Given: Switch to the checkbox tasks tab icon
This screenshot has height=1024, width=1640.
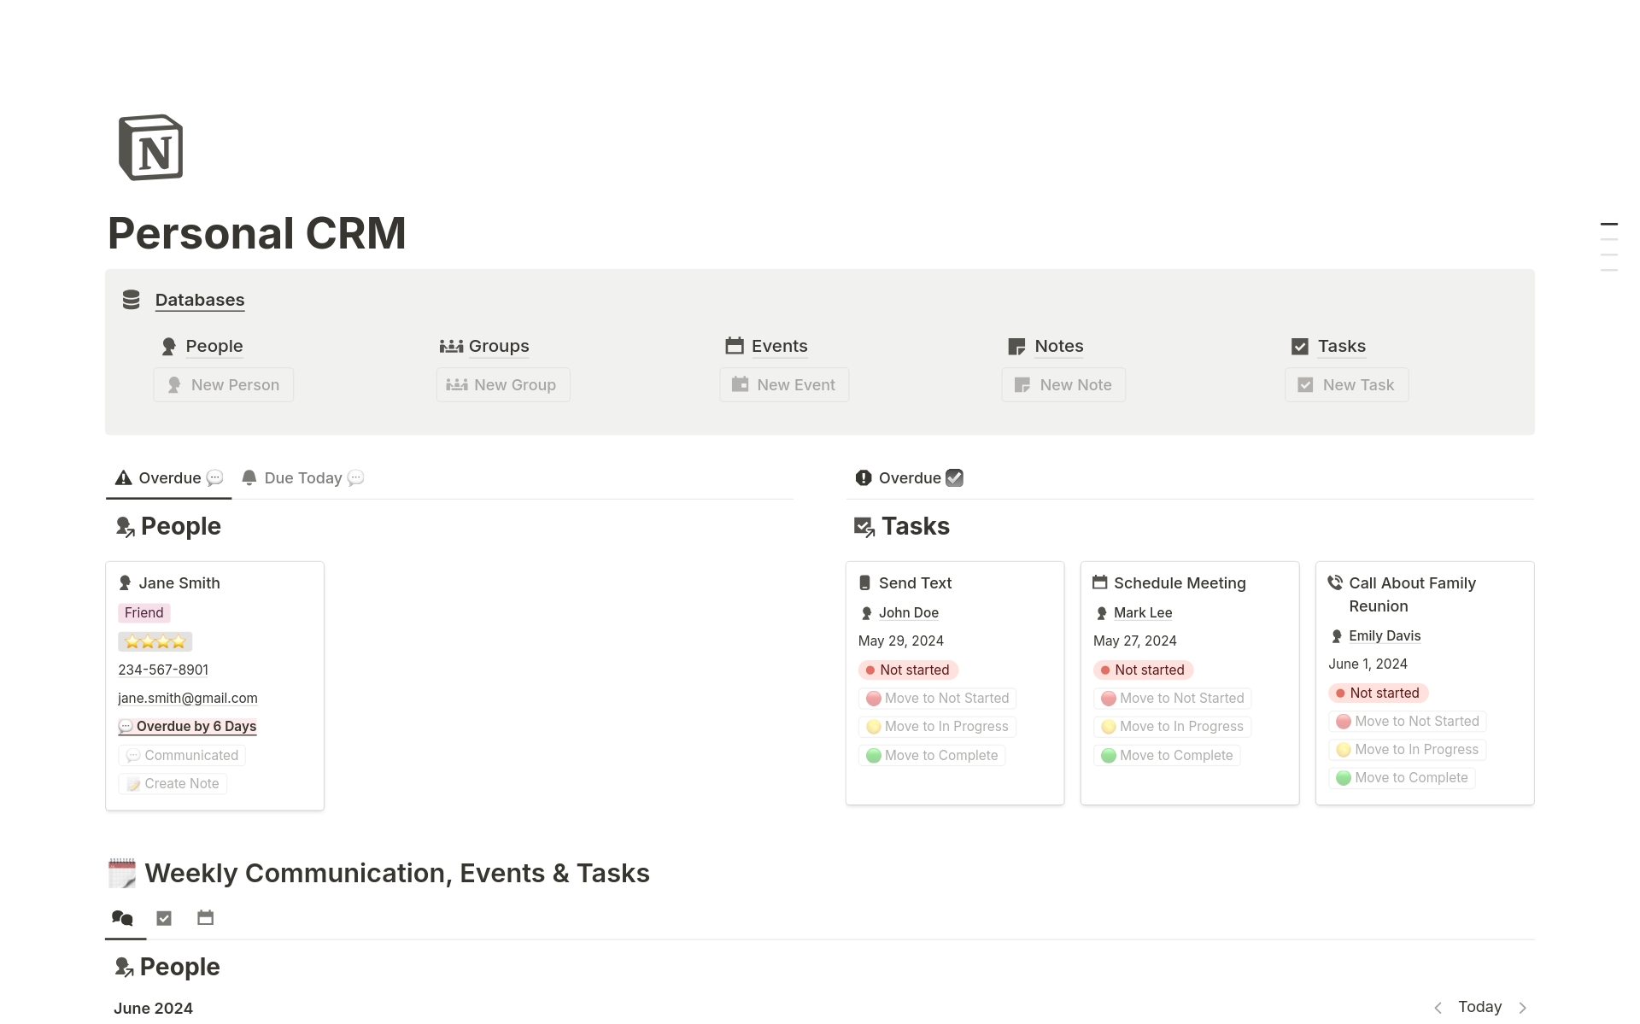Looking at the screenshot, I should coord(164,918).
